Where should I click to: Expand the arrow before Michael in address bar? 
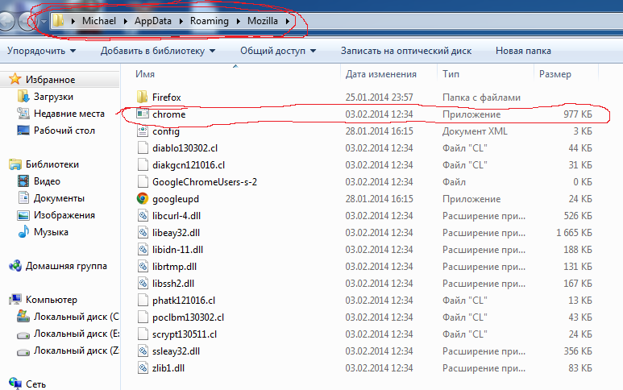[x=73, y=21]
